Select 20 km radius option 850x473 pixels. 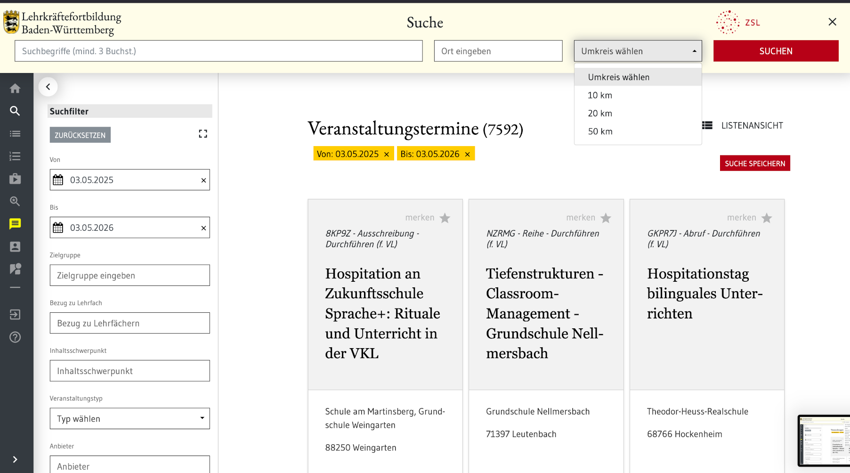coord(600,114)
